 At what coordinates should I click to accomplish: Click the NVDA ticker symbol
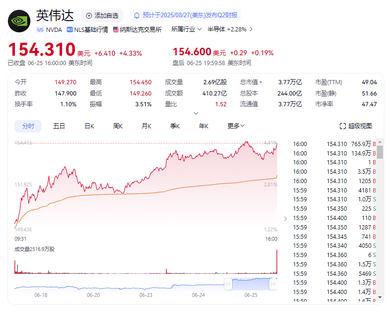coord(54,29)
